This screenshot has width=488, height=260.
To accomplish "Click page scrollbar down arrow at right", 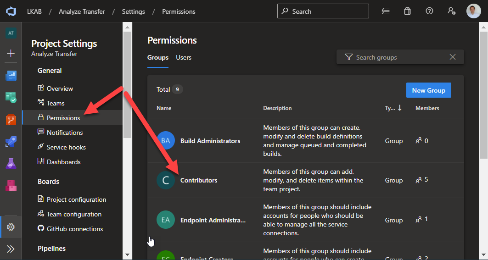I will pyautogui.click(x=483, y=254).
